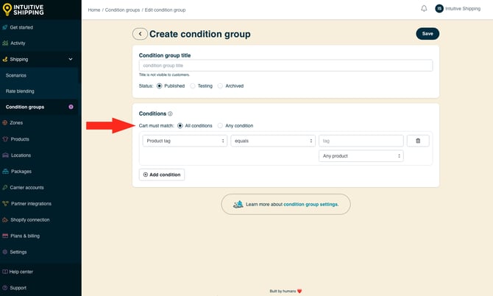493x296 pixels.
Task: Open the Product tag dropdown
Action: (x=185, y=141)
